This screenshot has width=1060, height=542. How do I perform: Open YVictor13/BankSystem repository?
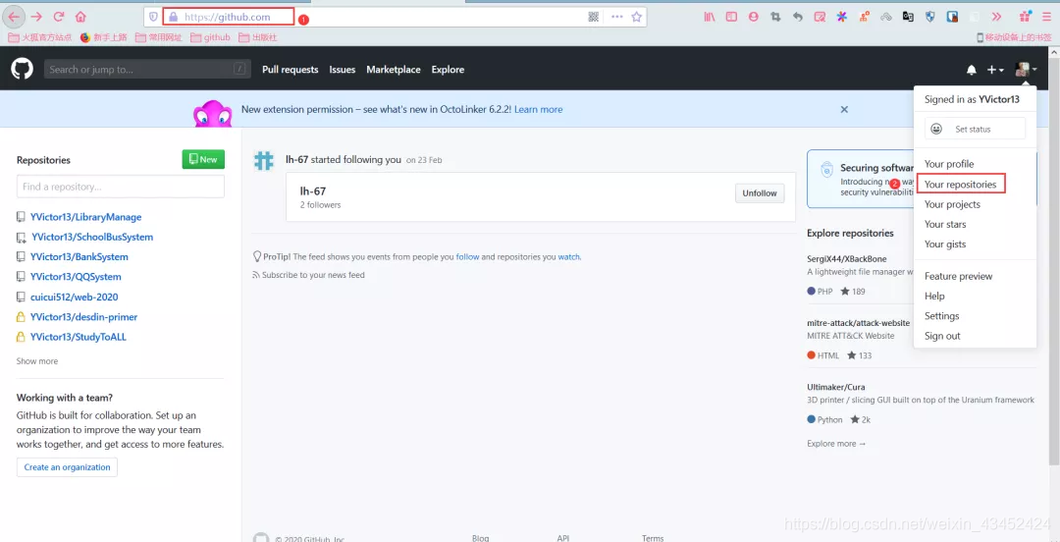tap(79, 257)
